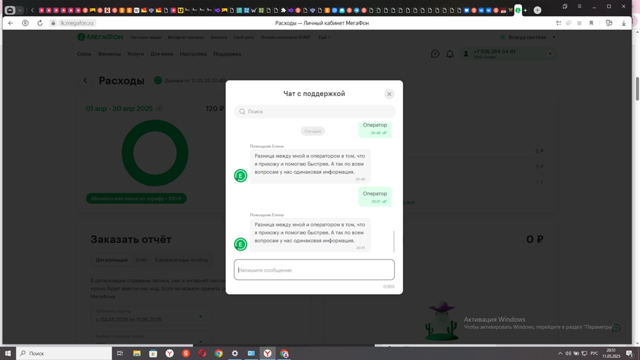Viewport: 640px width, 360px height.
Task: Click the lower Helper Elena avatar
Action: pyautogui.click(x=240, y=244)
